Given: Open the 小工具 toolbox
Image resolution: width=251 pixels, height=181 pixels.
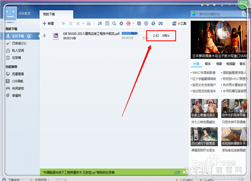Looking at the screenshot, I should [x=179, y=24].
